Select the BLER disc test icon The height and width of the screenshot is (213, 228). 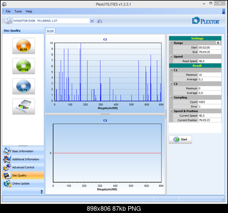[24, 46]
